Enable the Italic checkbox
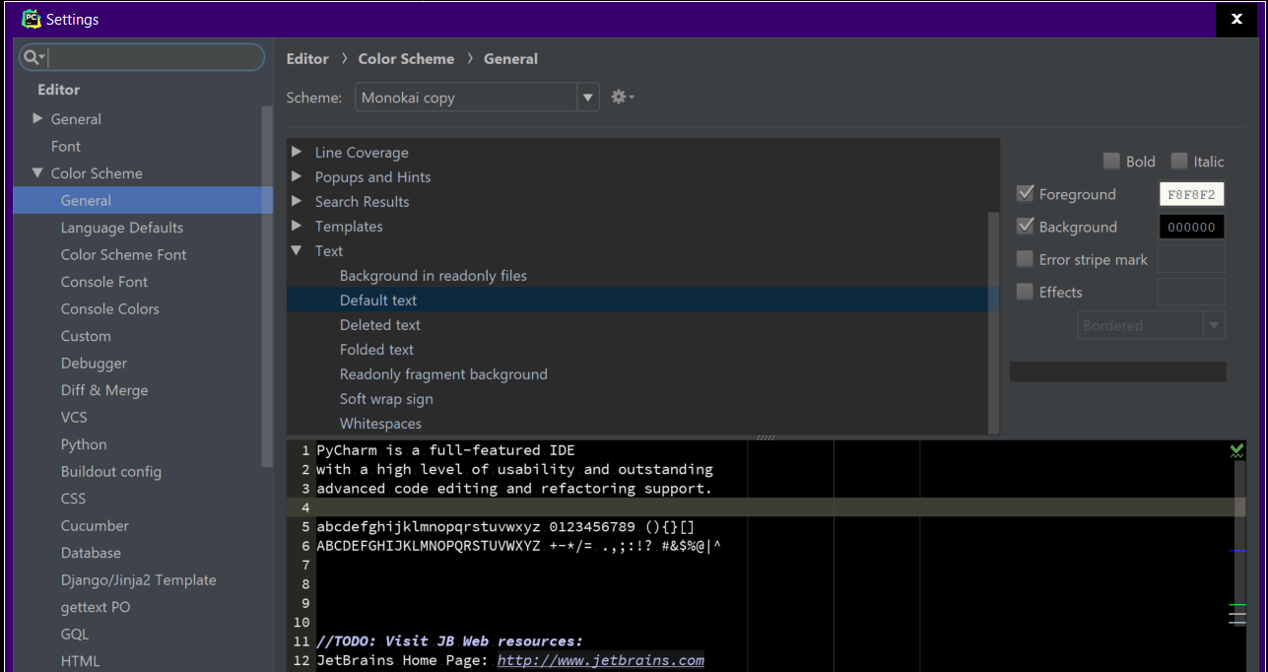 1179,161
